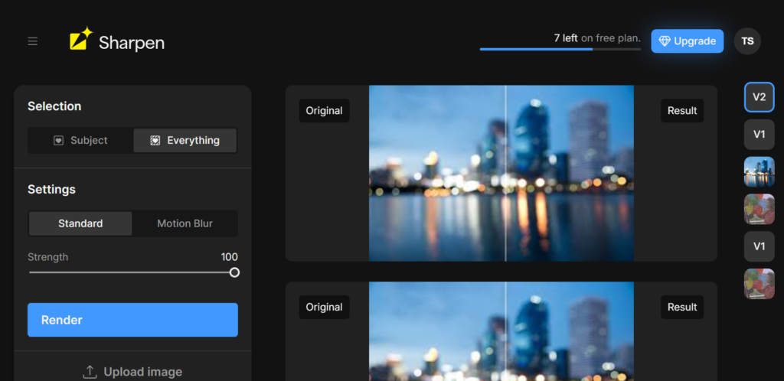Click the blue Render button
This screenshot has width=784, height=381.
click(132, 320)
